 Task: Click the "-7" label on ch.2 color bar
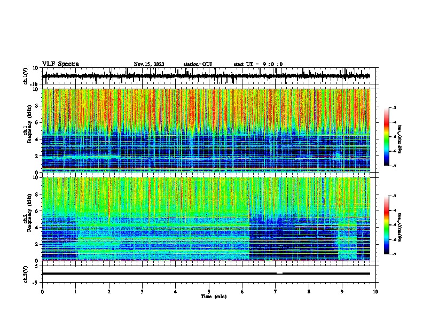[394, 254]
